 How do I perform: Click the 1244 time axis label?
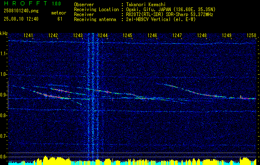pos(103,35)
